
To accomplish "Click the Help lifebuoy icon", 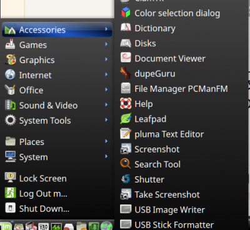I will pos(126,104).
